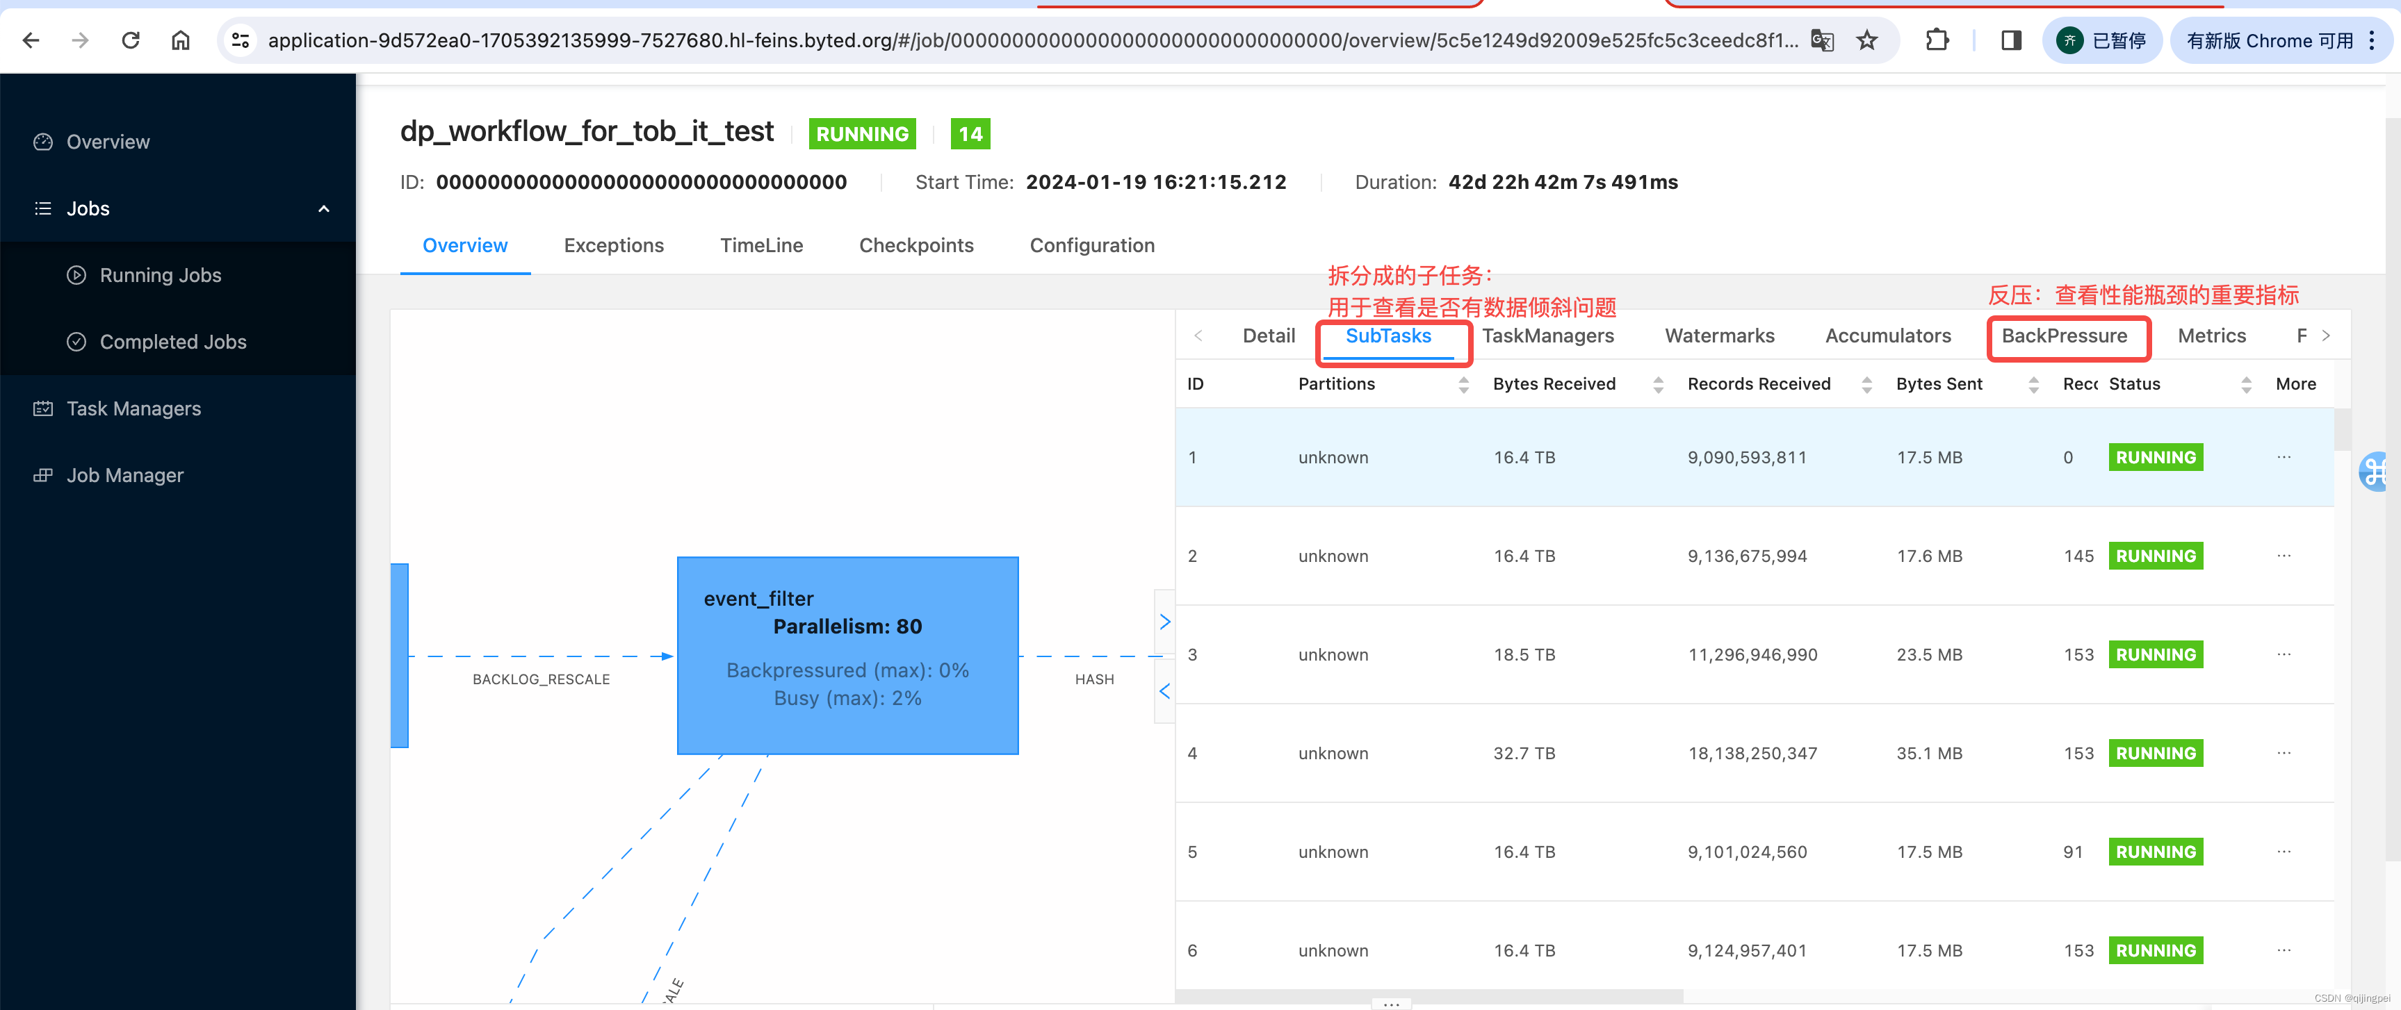
Task: Click the Configuration tab button
Action: (x=1092, y=243)
